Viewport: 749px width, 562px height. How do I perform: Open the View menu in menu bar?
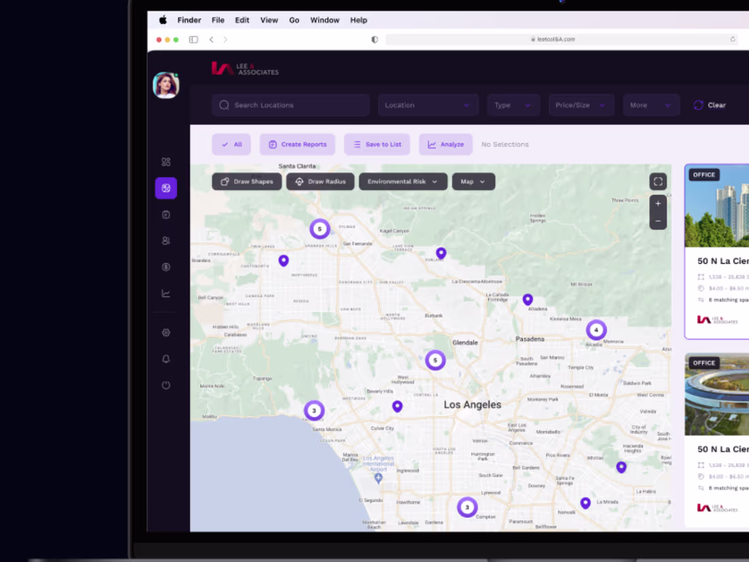click(x=269, y=20)
